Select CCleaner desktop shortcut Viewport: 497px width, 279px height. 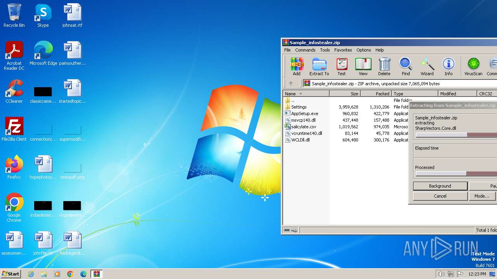[14, 92]
